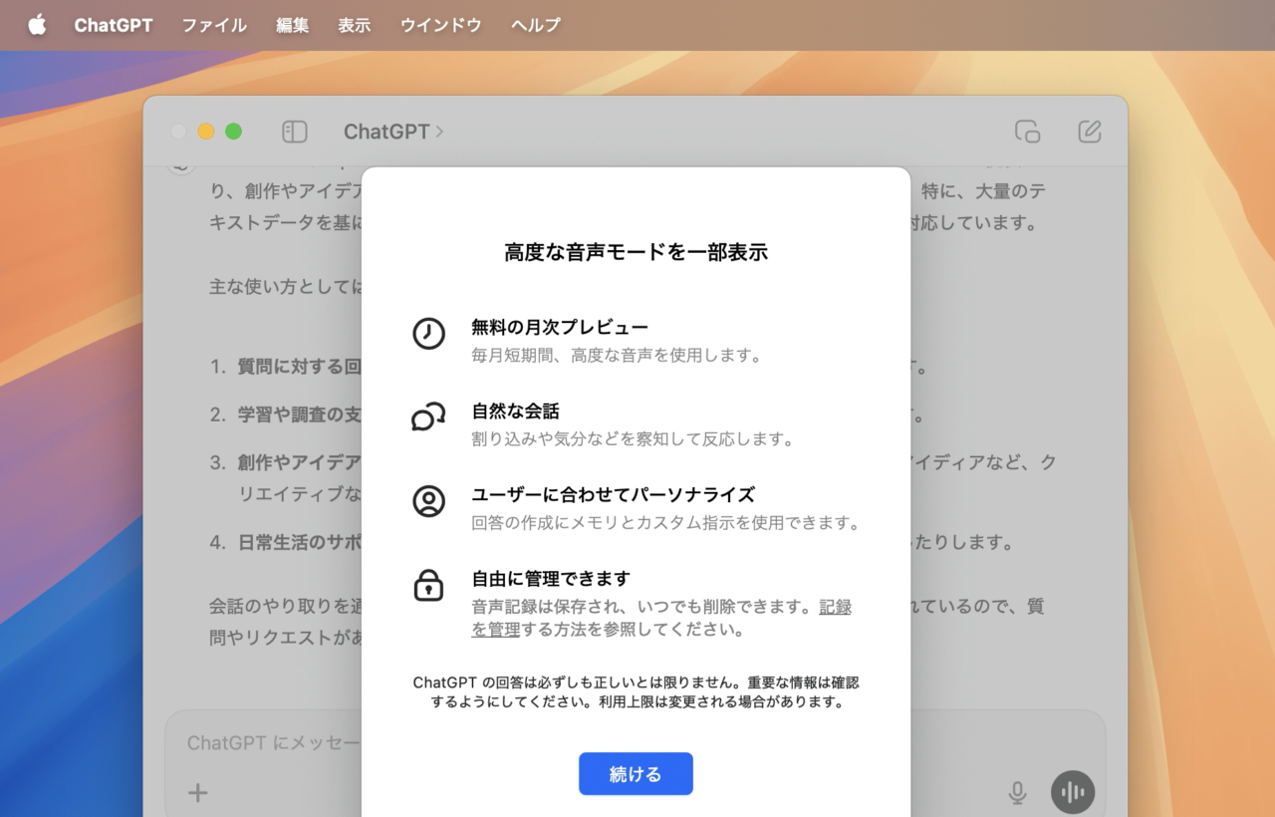Click the ユーザーに合わせてパーソナライズ heading

pos(613,494)
